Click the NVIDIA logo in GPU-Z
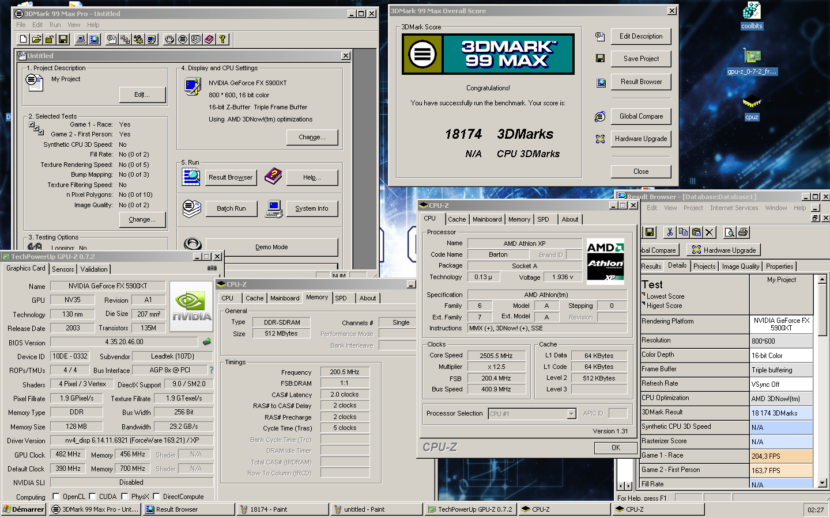 point(191,306)
